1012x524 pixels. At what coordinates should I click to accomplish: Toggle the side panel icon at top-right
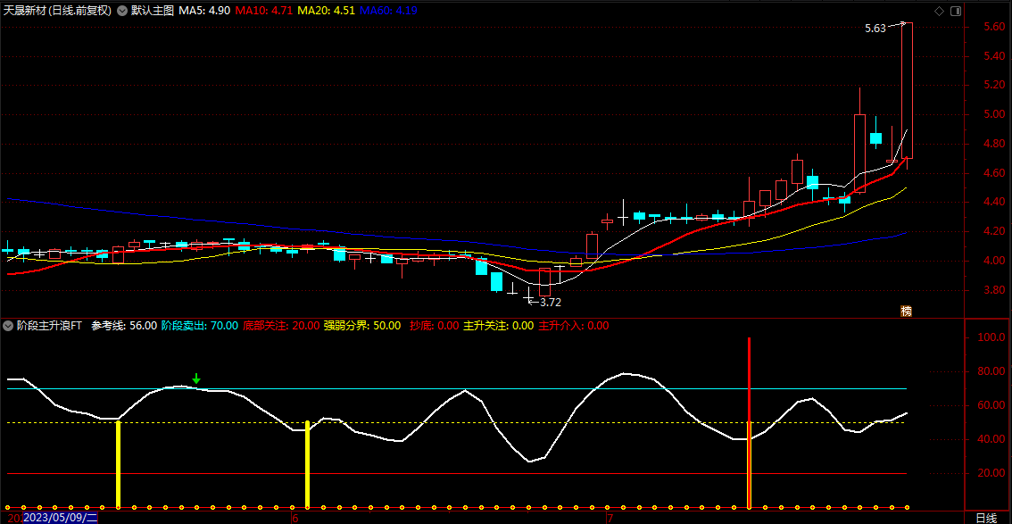956,11
